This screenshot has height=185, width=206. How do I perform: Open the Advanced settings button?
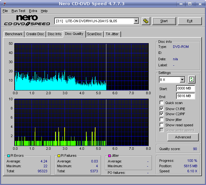point(183,137)
